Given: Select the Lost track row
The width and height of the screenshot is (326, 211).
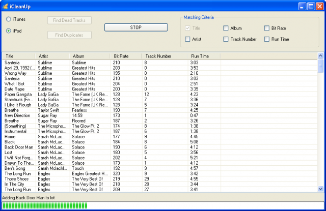Looking at the screenshot, I should (160, 153).
